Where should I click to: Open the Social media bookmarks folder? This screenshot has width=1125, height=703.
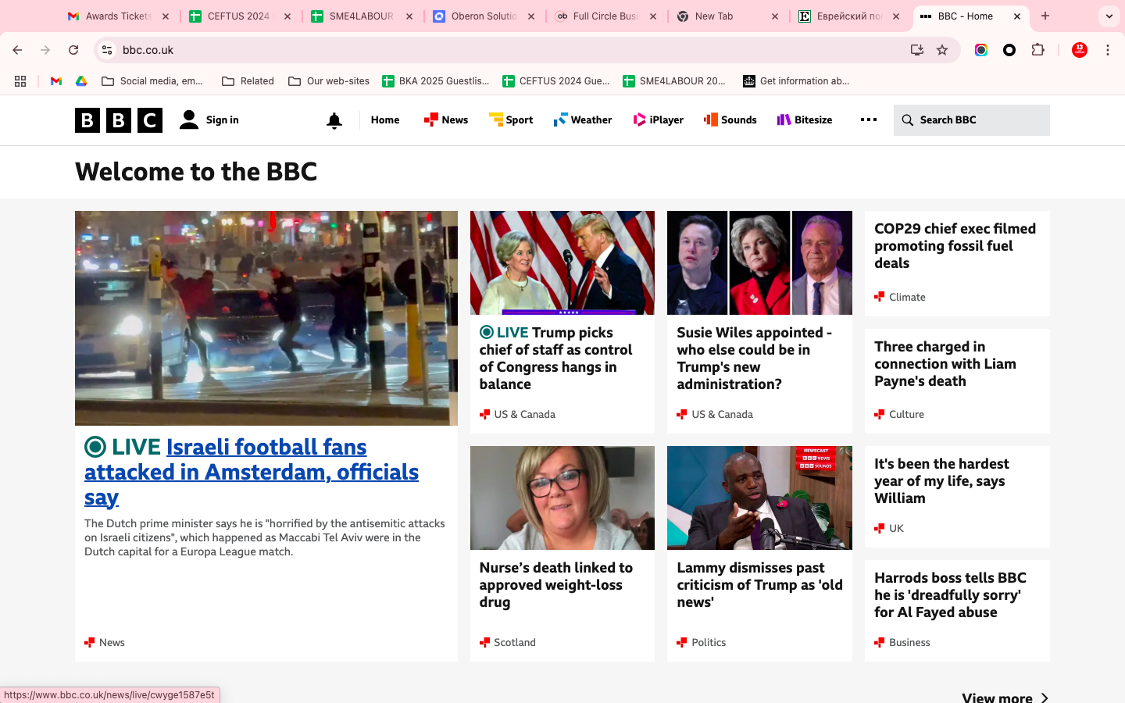click(x=152, y=81)
